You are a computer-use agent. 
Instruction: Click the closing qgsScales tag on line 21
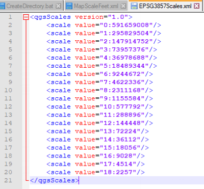55,180
